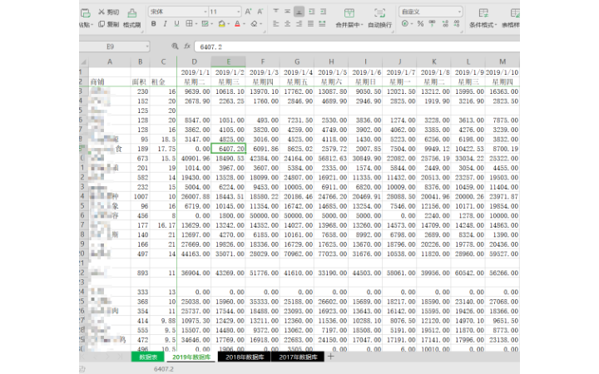Viewport: 599px width, 374px height.
Task: Center text horizontally
Action: [287, 24]
